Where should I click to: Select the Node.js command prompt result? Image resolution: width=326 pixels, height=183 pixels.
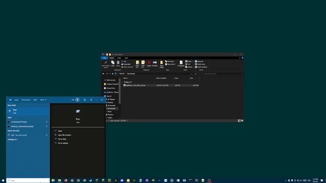tap(26, 127)
